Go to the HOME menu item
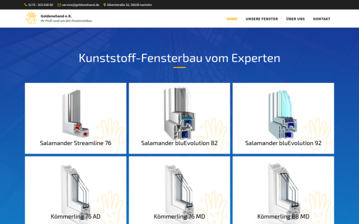The image size is (359, 224). (232, 19)
